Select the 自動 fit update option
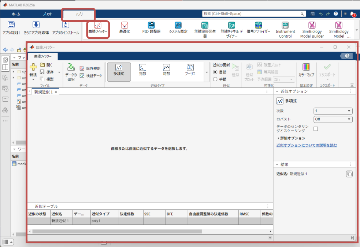Viewport: 360px width, 247px height. (215, 72)
